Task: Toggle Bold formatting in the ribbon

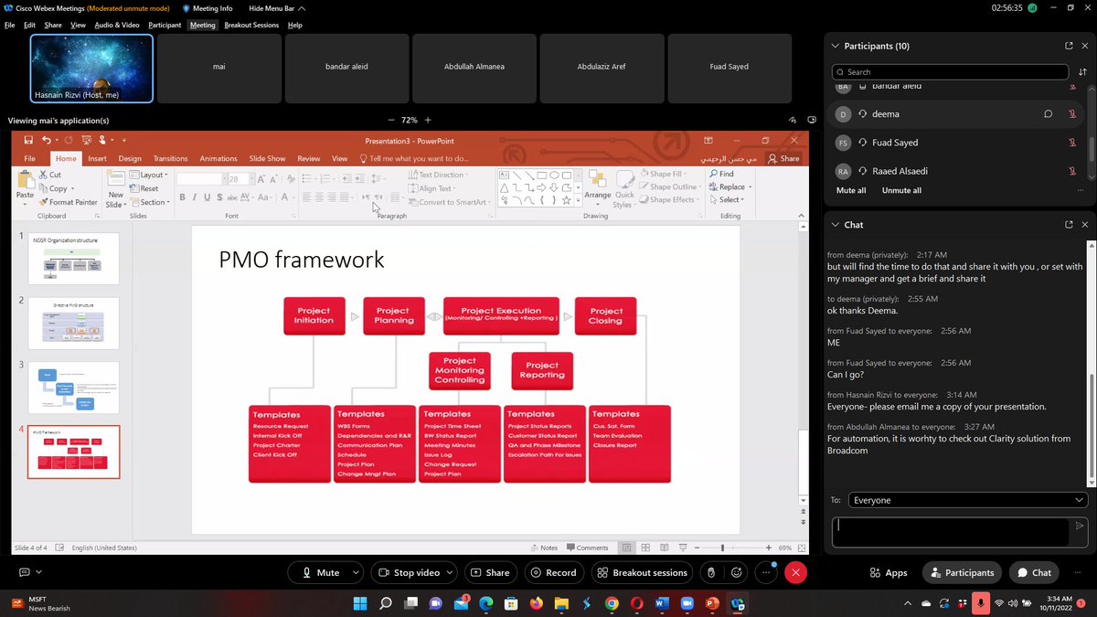Action: click(x=182, y=197)
